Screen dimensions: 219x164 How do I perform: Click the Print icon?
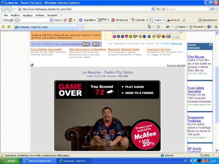point(168,27)
